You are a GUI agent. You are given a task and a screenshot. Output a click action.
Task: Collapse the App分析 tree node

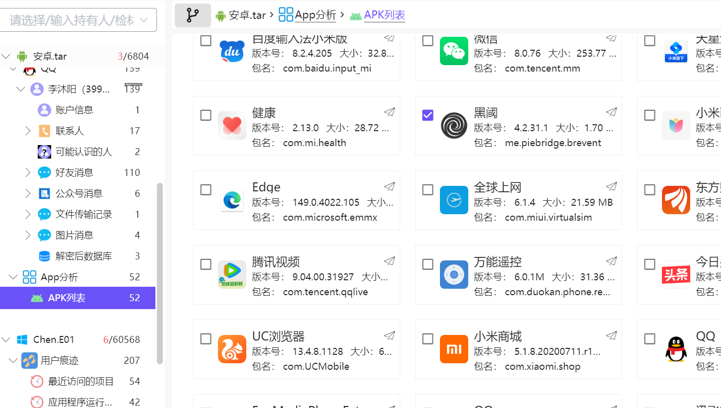[13, 277]
